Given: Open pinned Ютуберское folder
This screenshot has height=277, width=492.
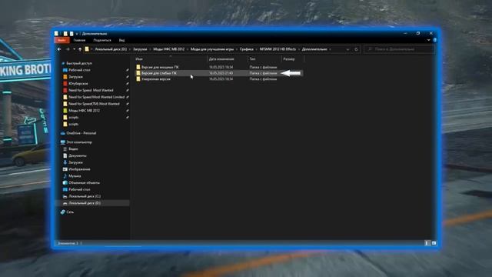Looking at the screenshot, I should (x=78, y=84).
